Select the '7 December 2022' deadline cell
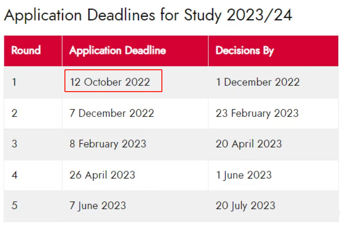 [112, 113]
